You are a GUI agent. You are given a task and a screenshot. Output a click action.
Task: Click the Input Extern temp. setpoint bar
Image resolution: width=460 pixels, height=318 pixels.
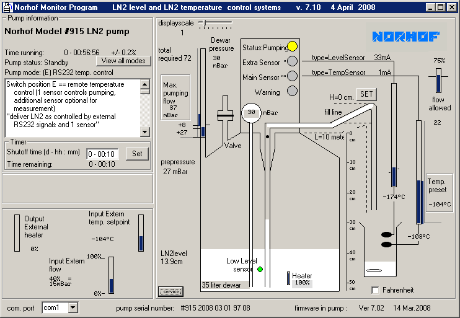tap(141, 233)
